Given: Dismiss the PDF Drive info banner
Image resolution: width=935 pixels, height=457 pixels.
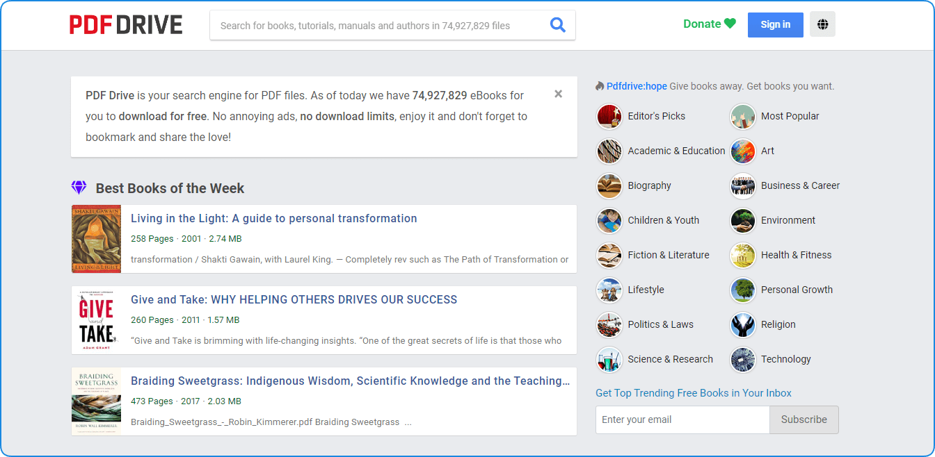Looking at the screenshot, I should click(558, 94).
